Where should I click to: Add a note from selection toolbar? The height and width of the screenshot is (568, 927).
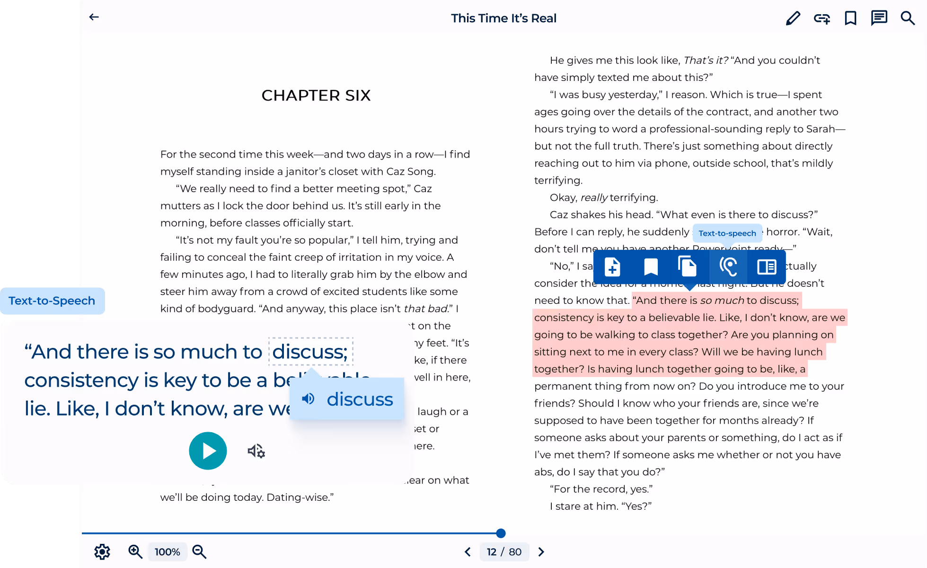[612, 267]
